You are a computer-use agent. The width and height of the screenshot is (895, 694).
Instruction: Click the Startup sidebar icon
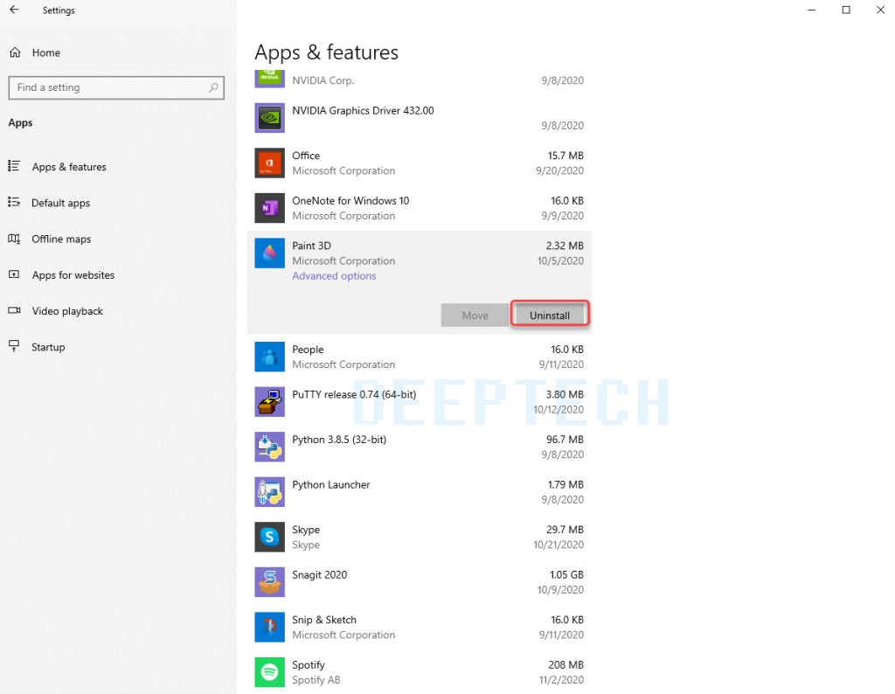pyautogui.click(x=14, y=346)
